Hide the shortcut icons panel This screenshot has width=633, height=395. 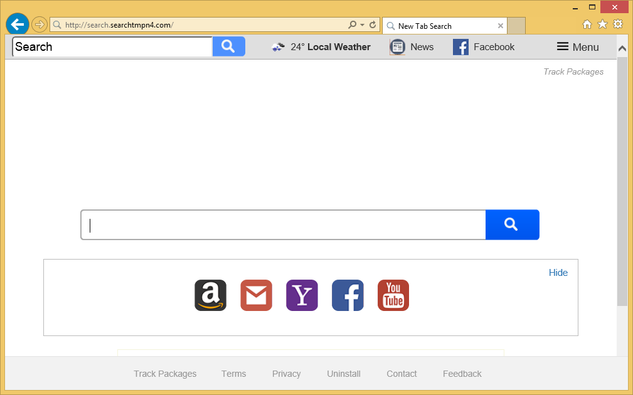558,273
